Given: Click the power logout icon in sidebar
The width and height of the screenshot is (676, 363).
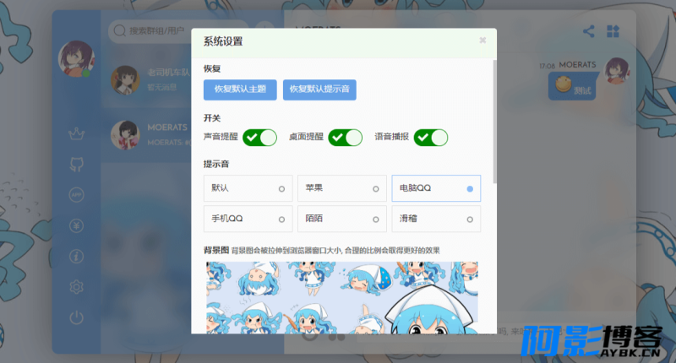Looking at the screenshot, I should point(76,317).
